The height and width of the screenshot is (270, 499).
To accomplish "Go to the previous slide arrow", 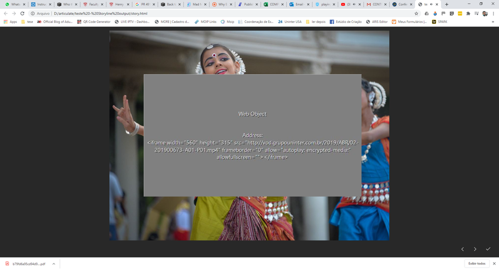I will 462,249.
